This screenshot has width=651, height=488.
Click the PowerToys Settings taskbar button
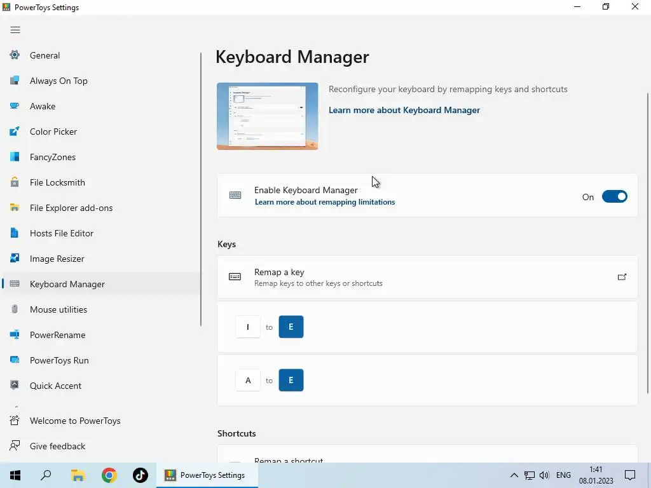[x=207, y=475]
